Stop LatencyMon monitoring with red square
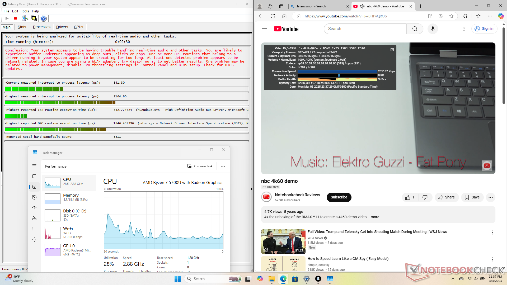The width and height of the screenshot is (507, 285). (x=15, y=18)
